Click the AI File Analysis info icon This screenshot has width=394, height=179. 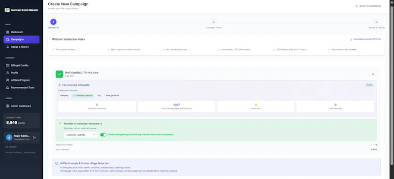click(x=57, y=163)
